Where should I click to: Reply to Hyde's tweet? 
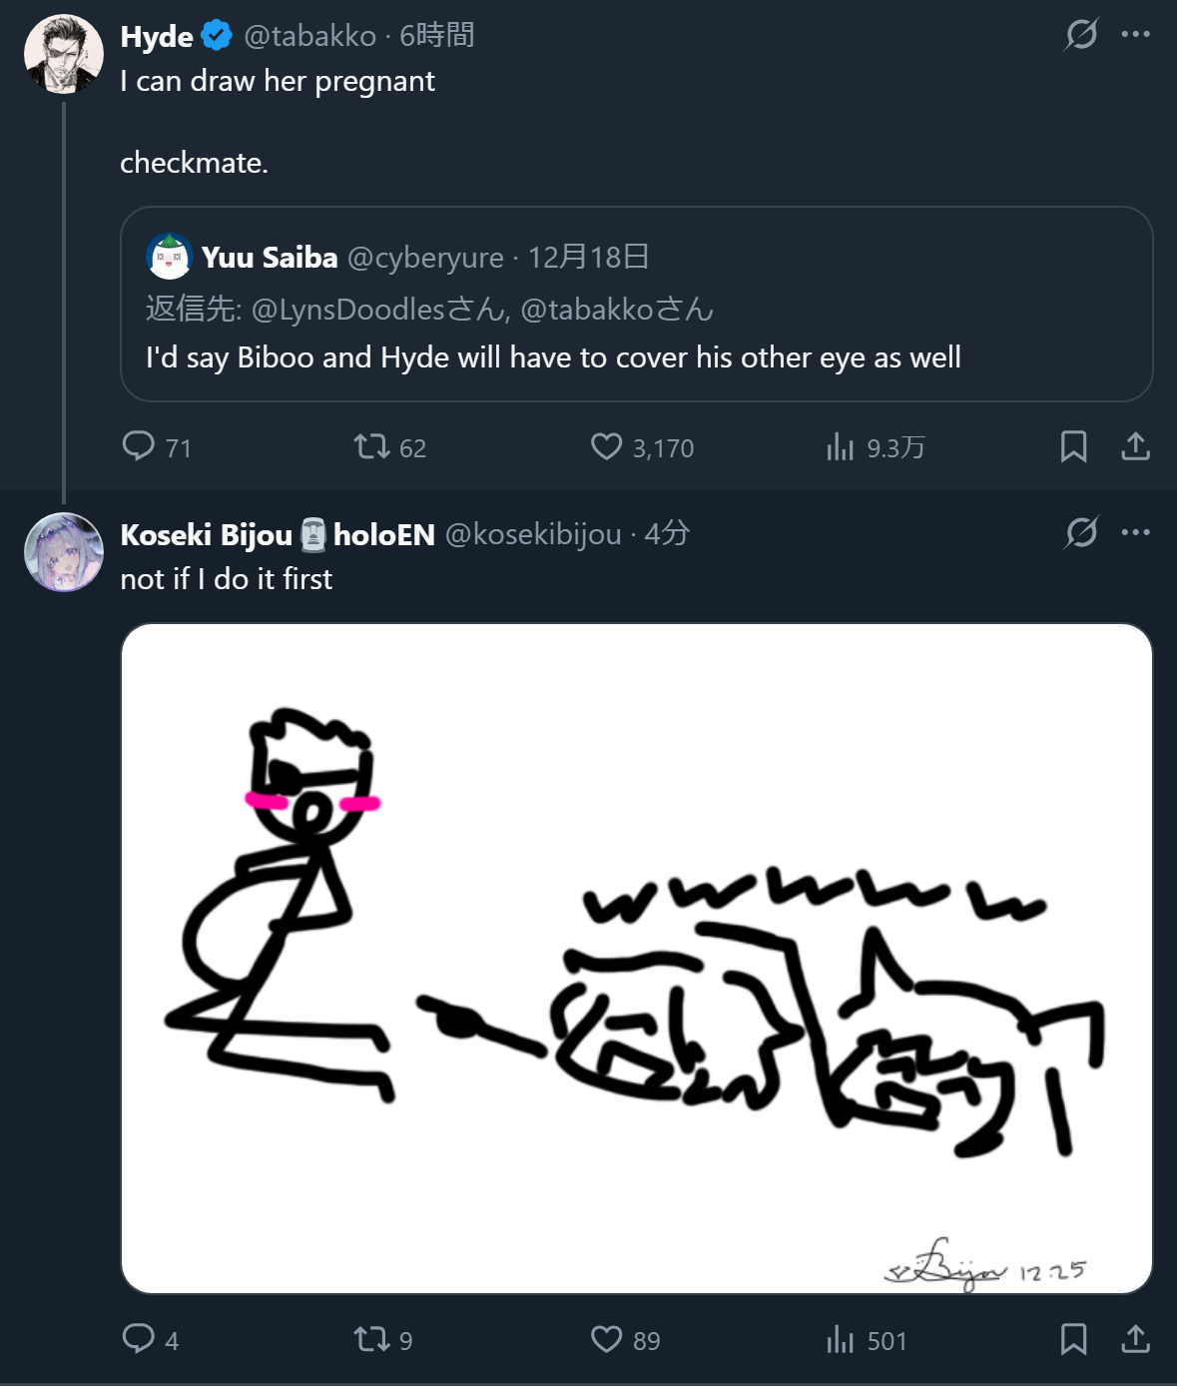(x=139, y=446)
